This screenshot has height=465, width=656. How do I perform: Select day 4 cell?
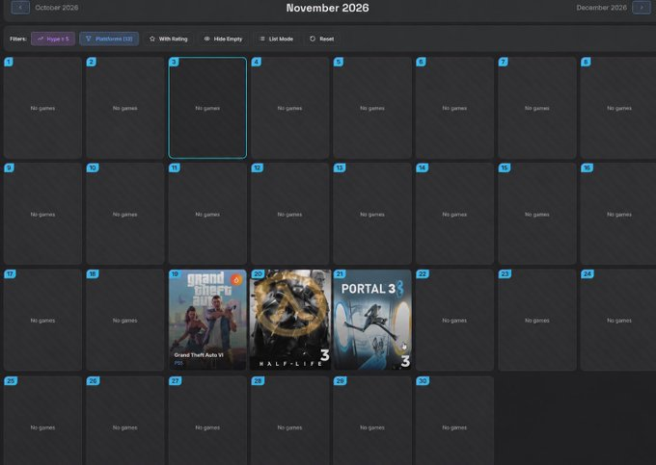[x=290, y=108]
